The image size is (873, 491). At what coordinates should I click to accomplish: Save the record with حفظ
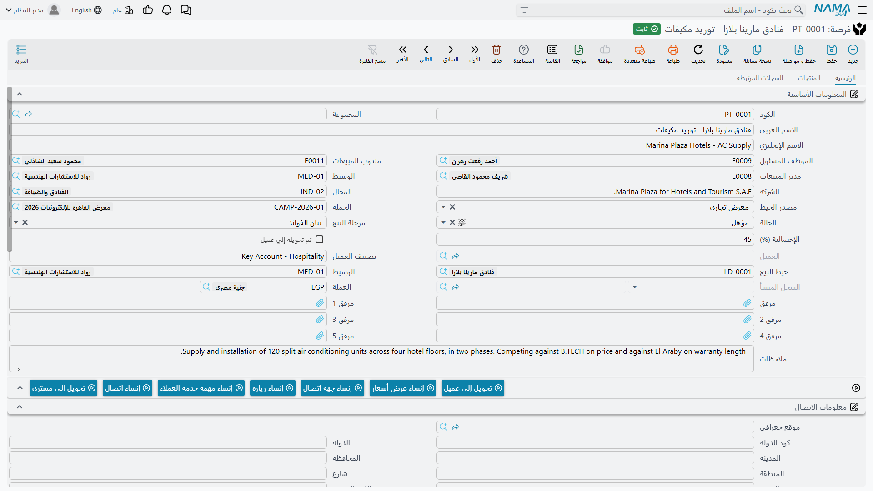pos(832,54)
